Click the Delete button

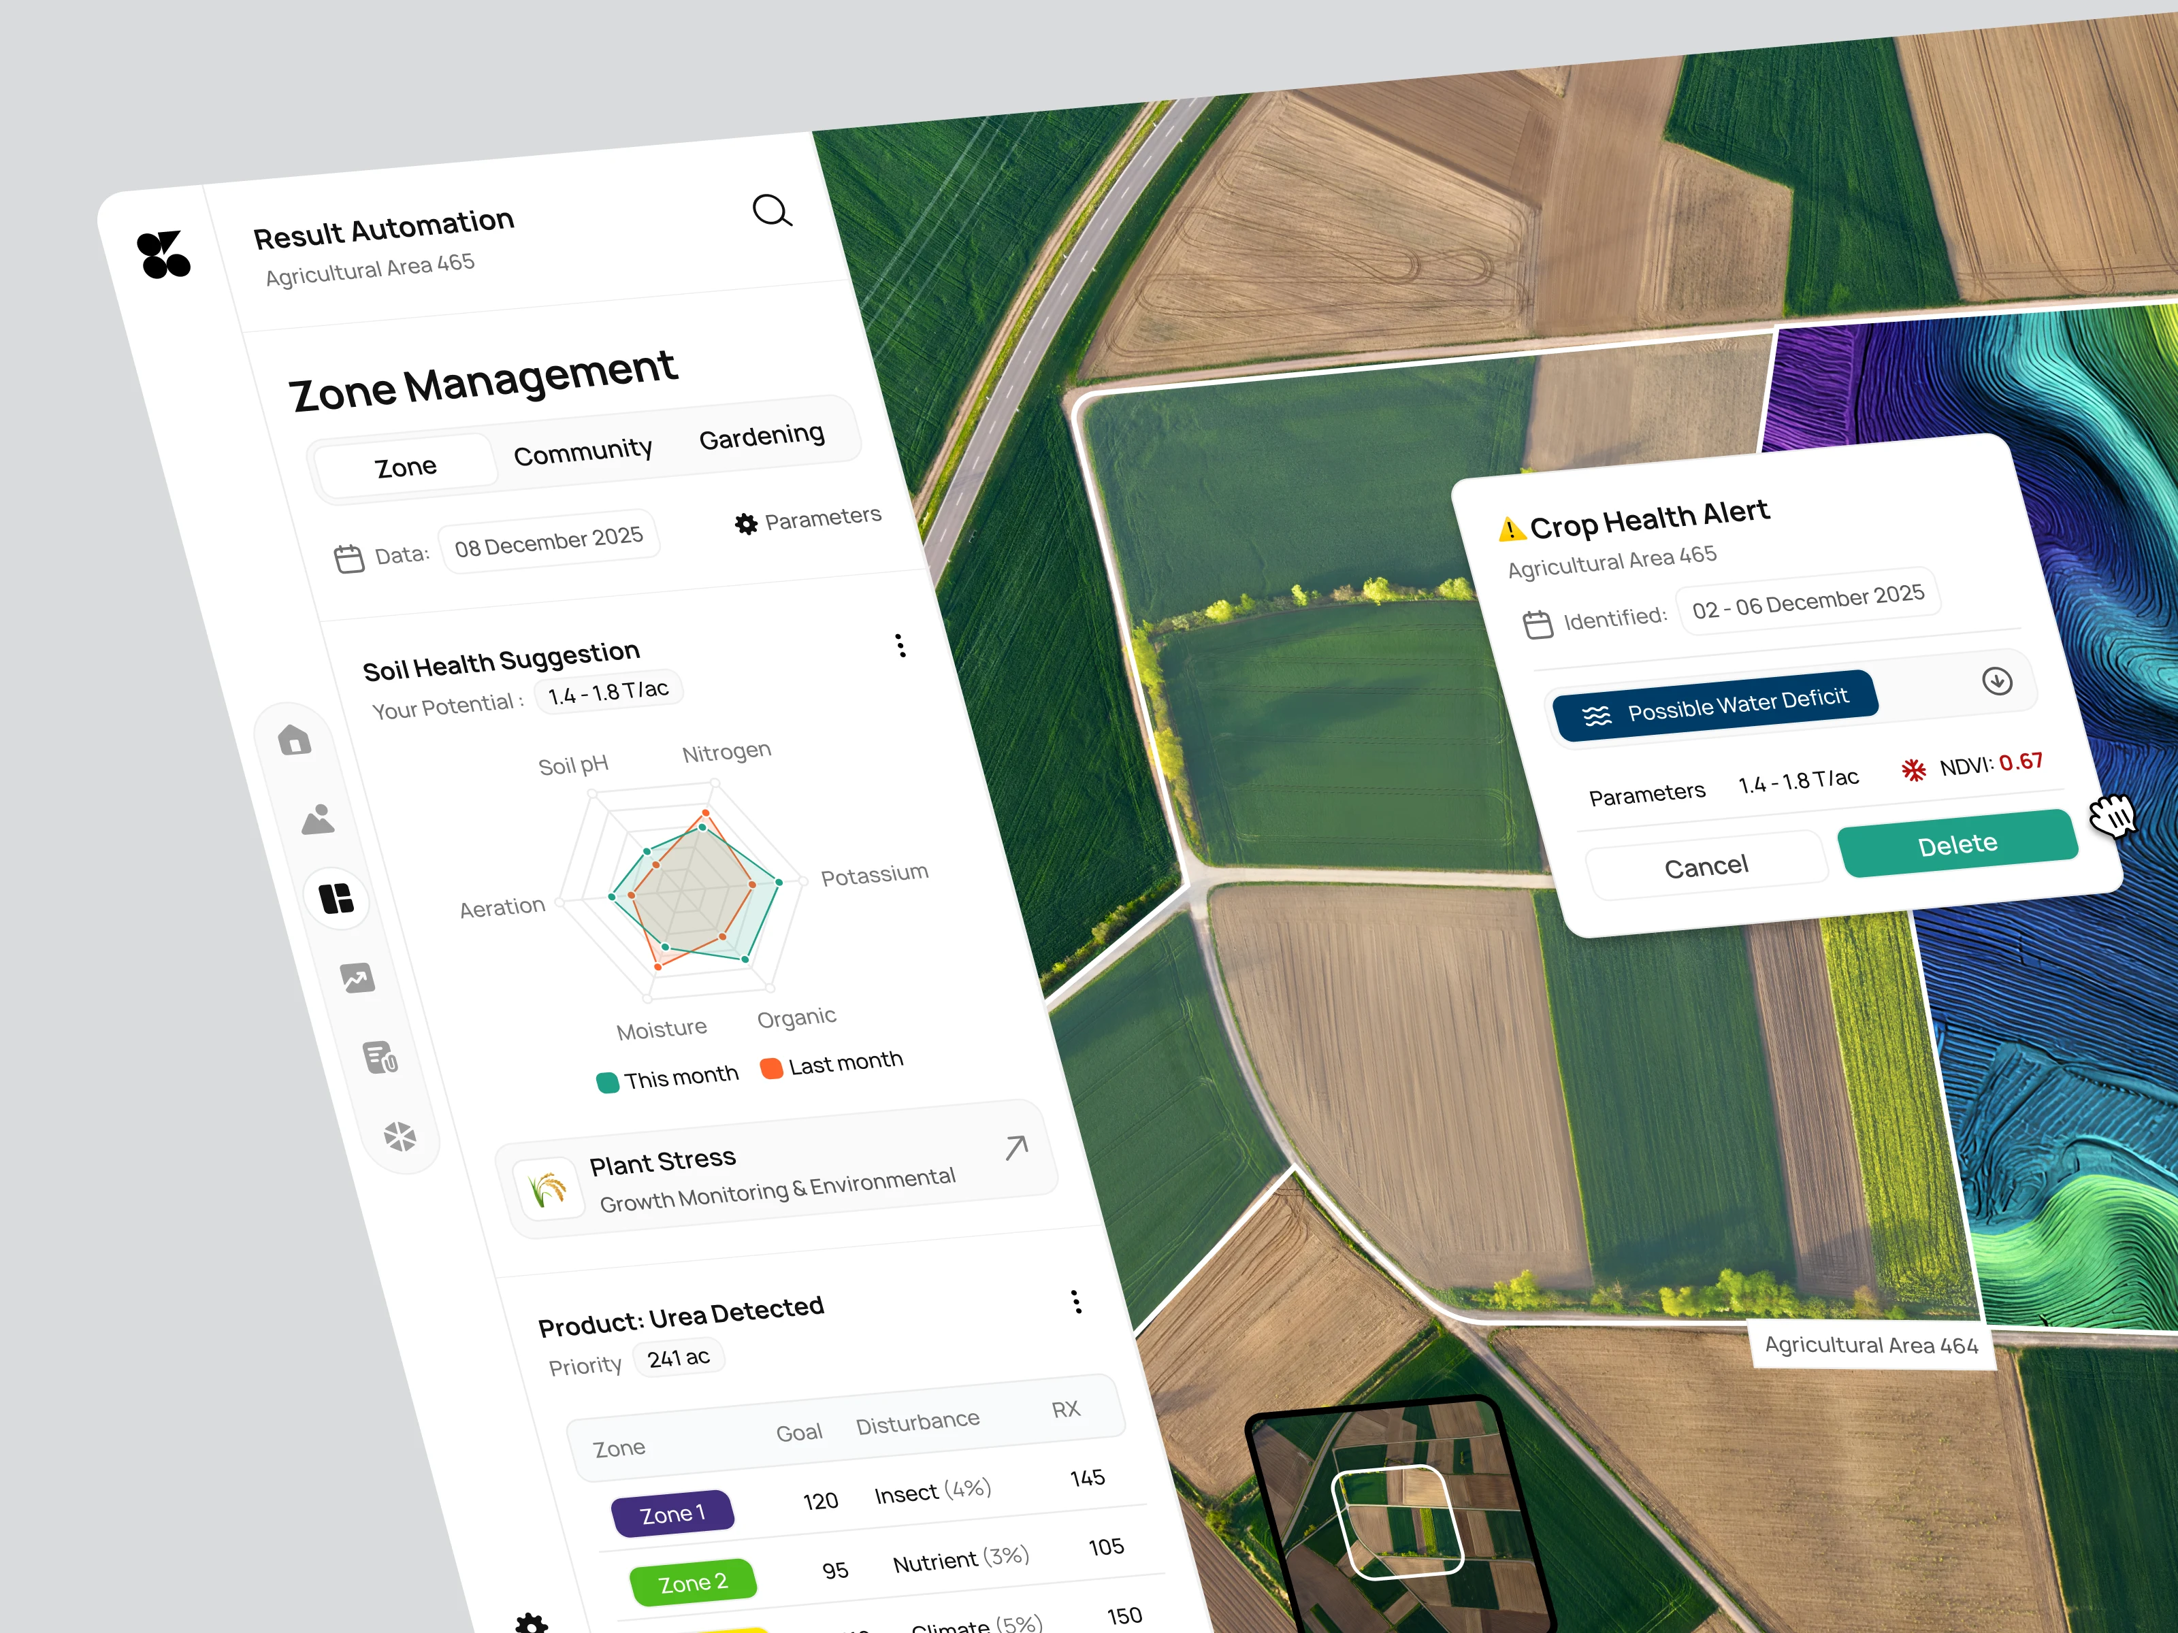(1957, 844)
